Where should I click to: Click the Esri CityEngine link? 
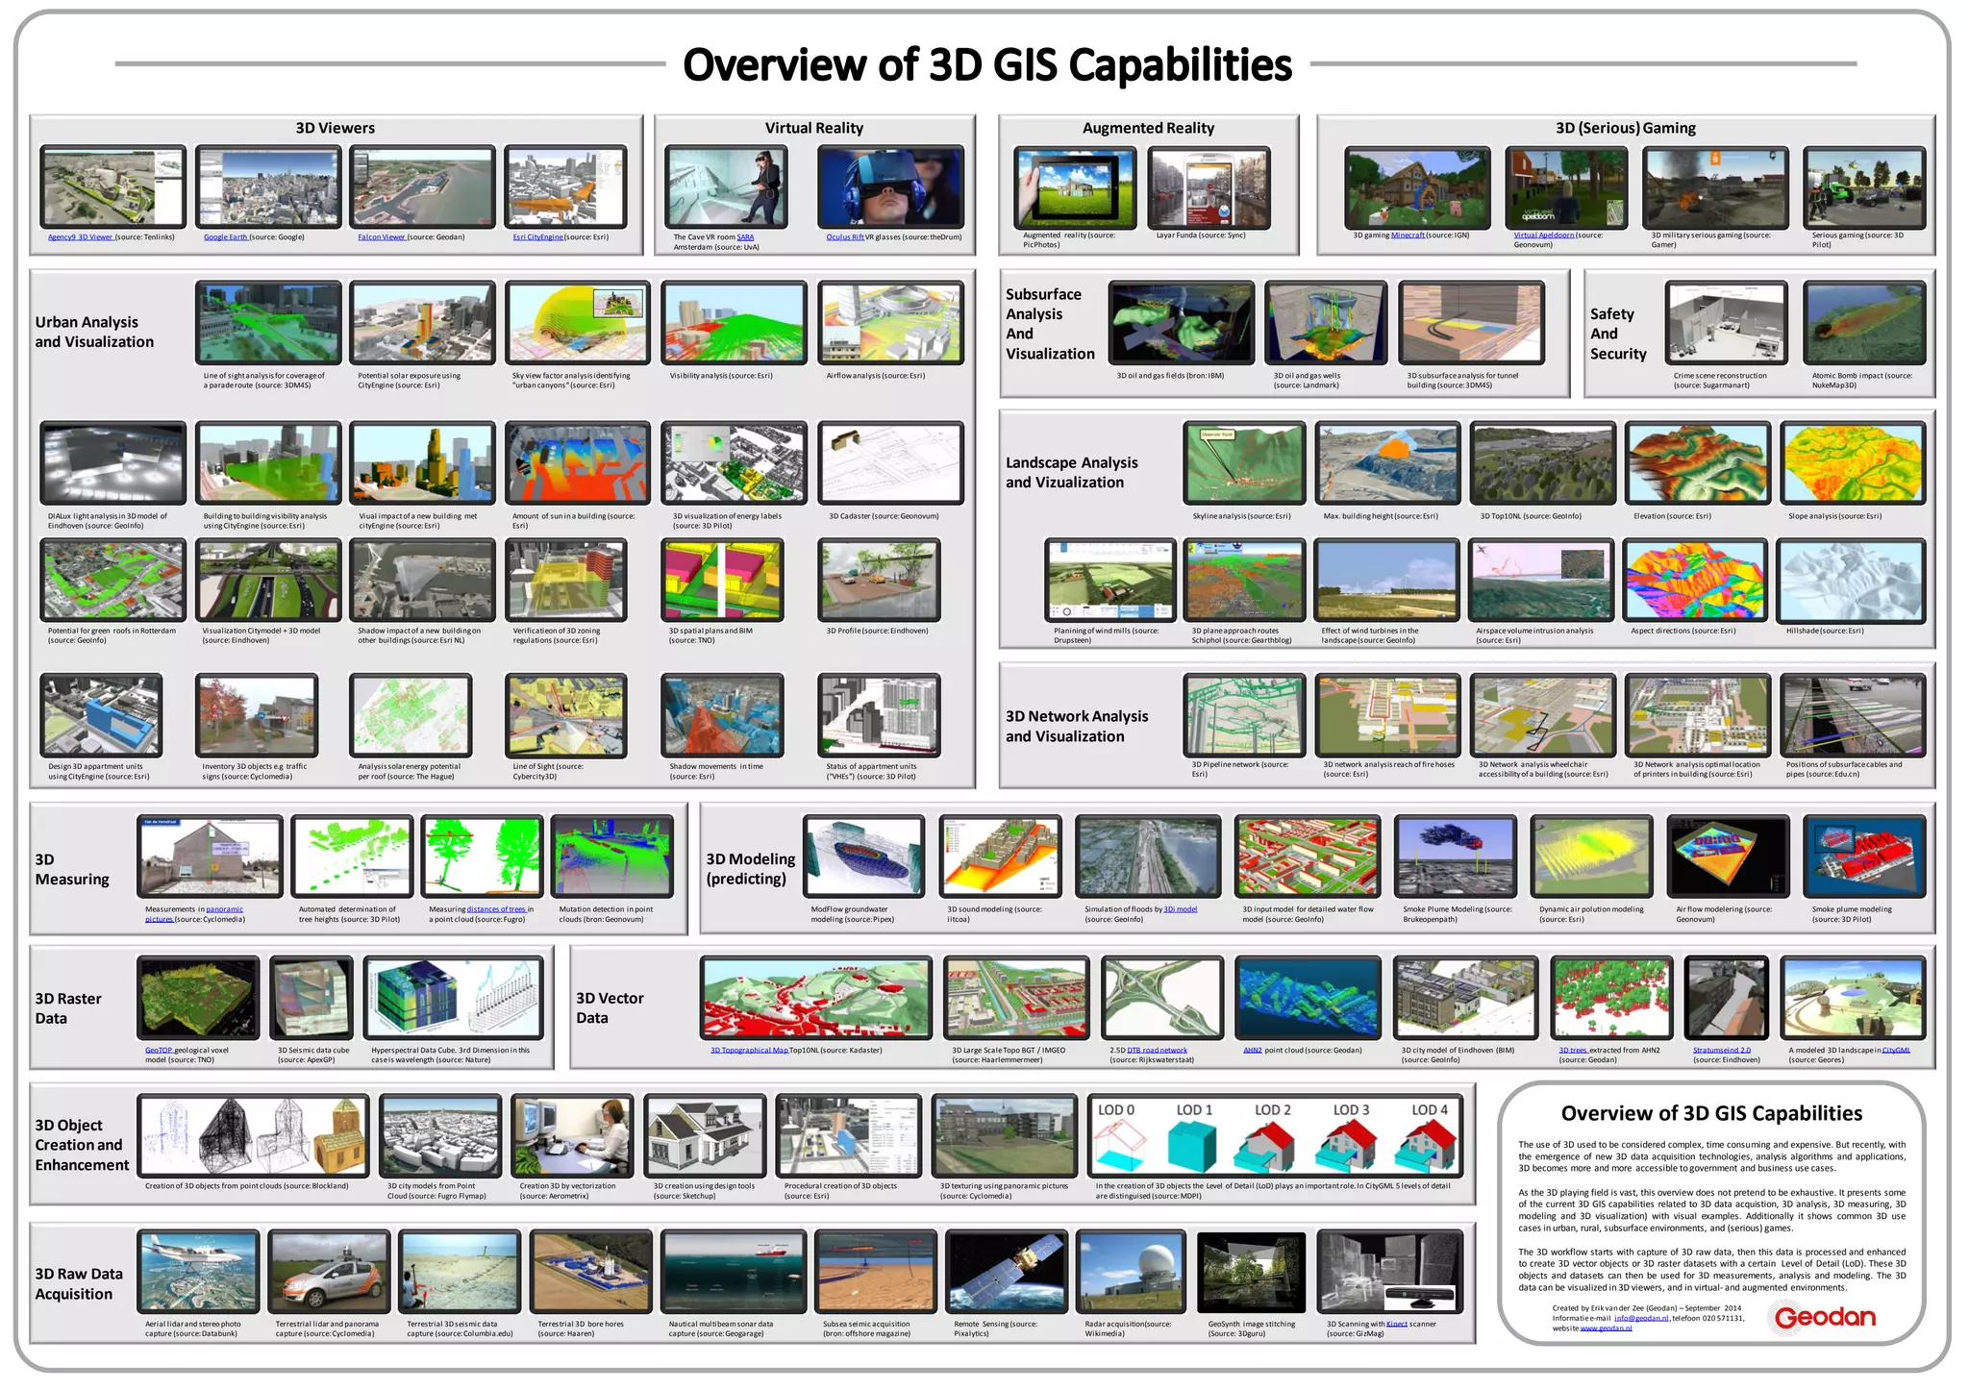click(x=538, y=237)
